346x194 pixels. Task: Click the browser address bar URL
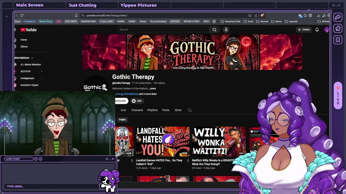click(x=107, y=15)
